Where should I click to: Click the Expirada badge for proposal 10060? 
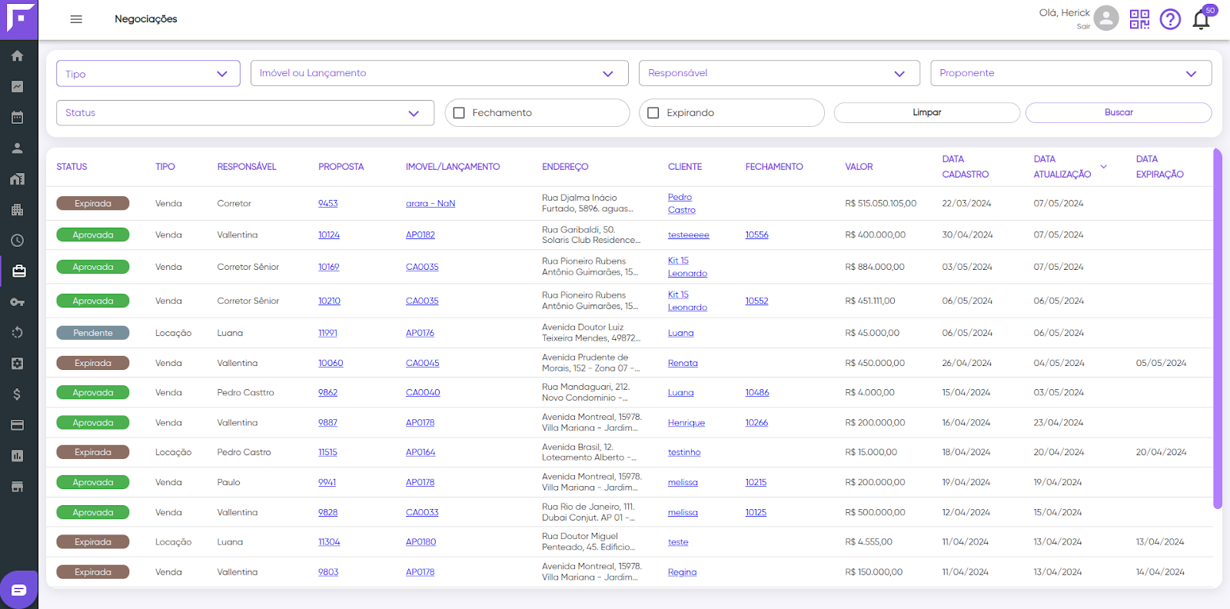coord(93,363)
